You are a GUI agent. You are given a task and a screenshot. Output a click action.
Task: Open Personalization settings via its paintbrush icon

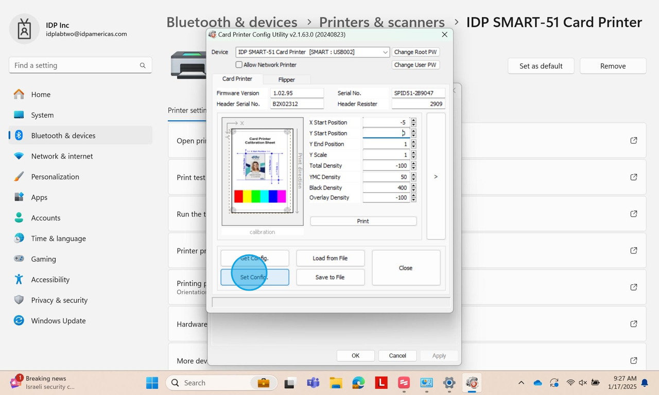(x=19, y=177)
